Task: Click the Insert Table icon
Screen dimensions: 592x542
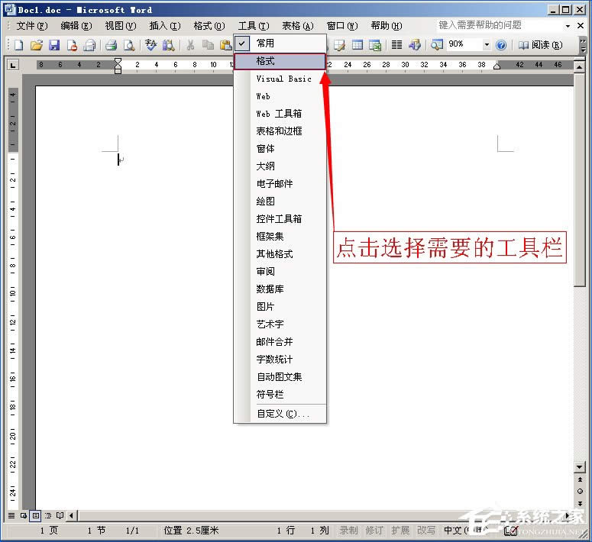Action: point(357,45)
